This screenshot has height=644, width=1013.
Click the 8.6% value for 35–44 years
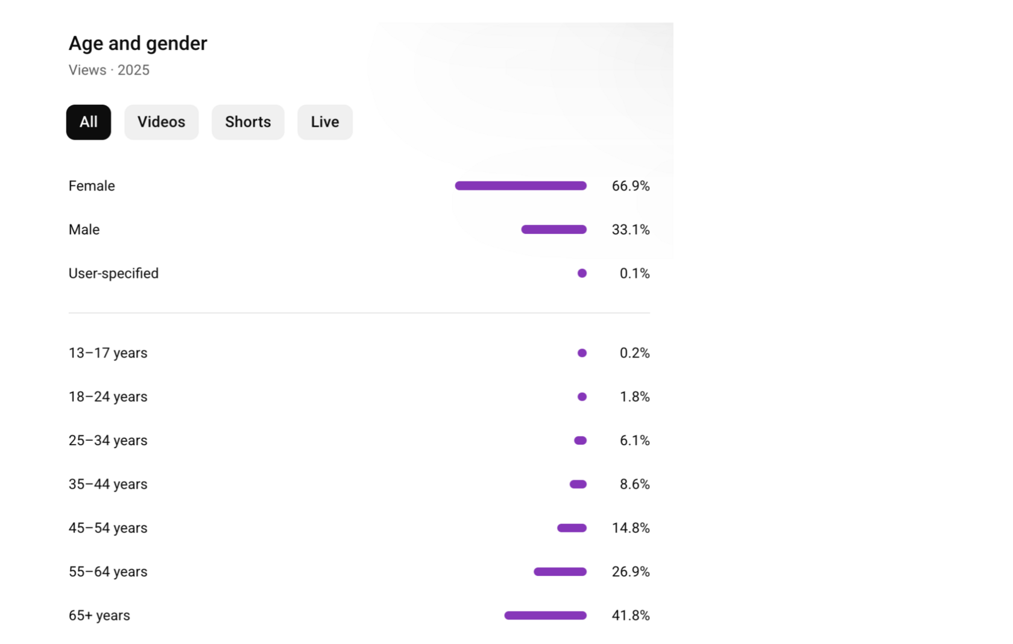[634, 484]
